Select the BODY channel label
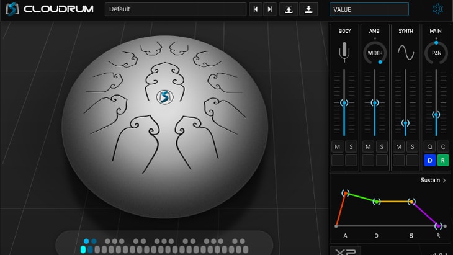Viewport: 453px width, 255px height. pyautogui.click(x=344, y=31)
